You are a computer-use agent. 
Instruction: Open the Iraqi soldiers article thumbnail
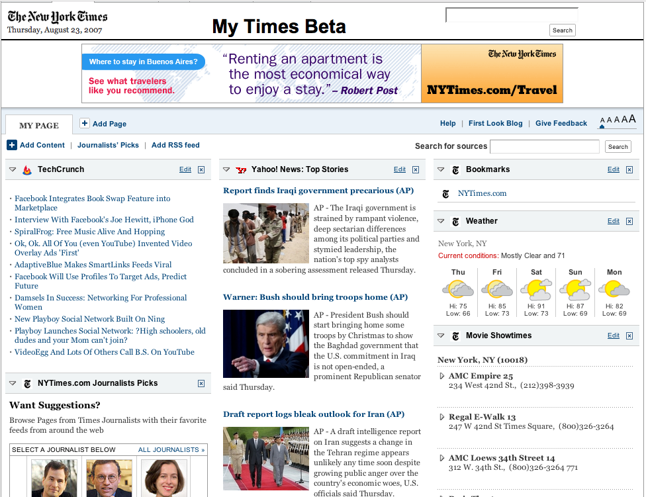pos(265,233)
